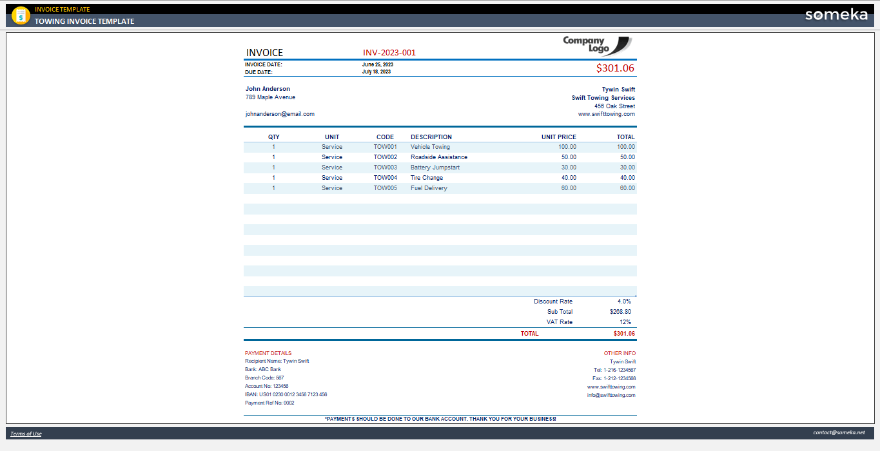Image resolution: width=880 pixels, height=451 pixels.
Task: Open the Terms of Use link
Action: 26,434
